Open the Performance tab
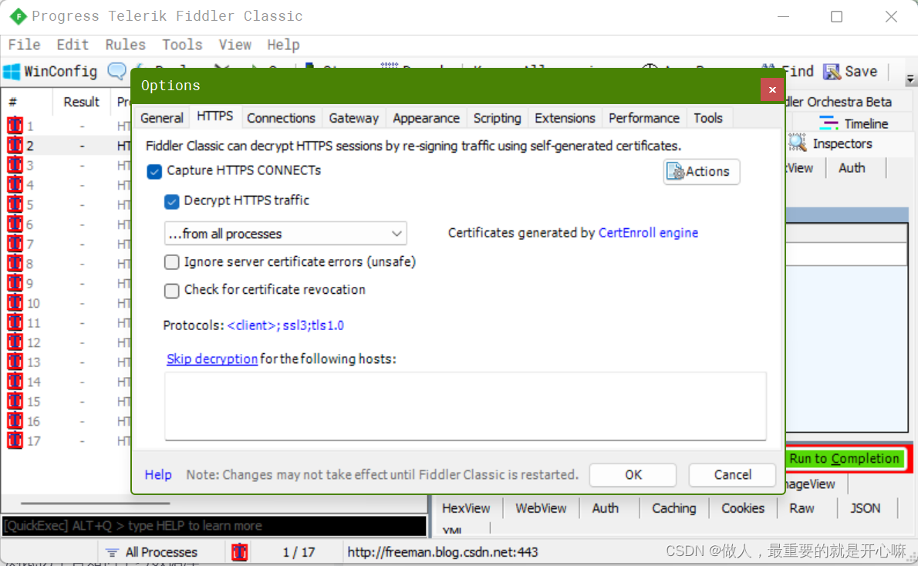918x566 pixels. click(x=644, y=118)
